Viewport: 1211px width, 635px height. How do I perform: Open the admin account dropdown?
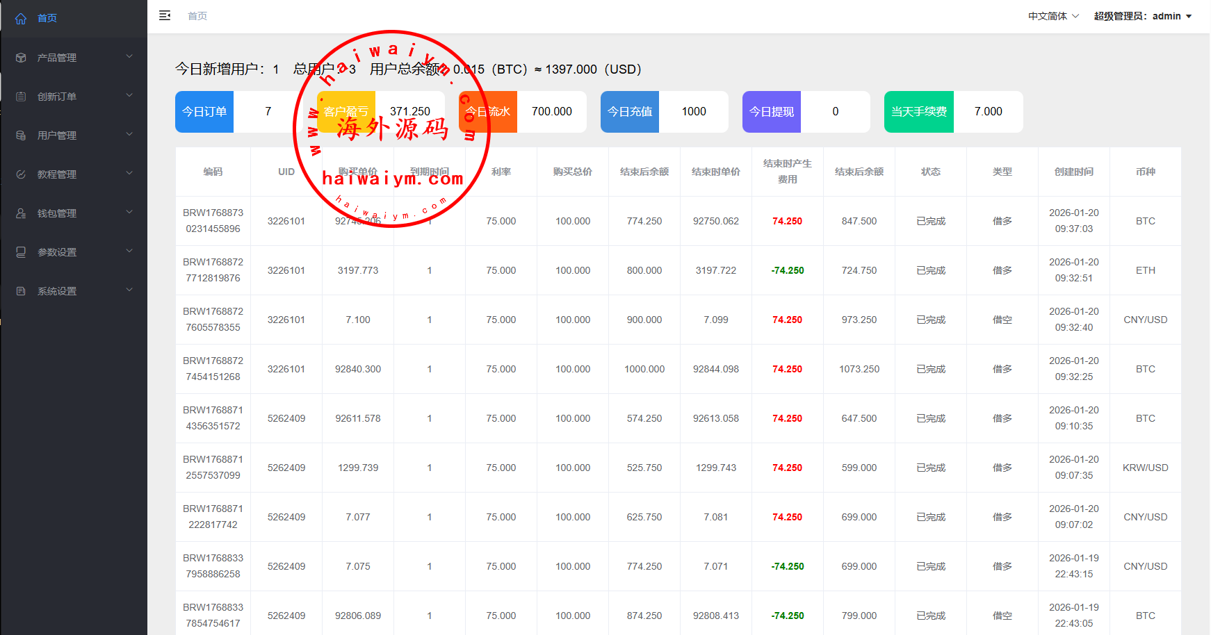[x=1142, y=16]
